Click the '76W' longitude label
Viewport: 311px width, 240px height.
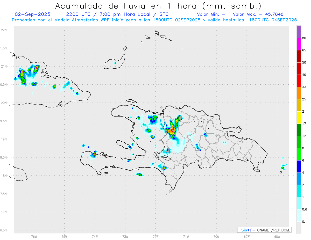34,237
